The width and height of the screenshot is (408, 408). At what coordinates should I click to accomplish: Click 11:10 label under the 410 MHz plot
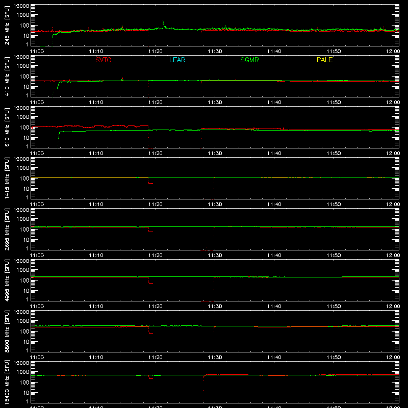96,103
